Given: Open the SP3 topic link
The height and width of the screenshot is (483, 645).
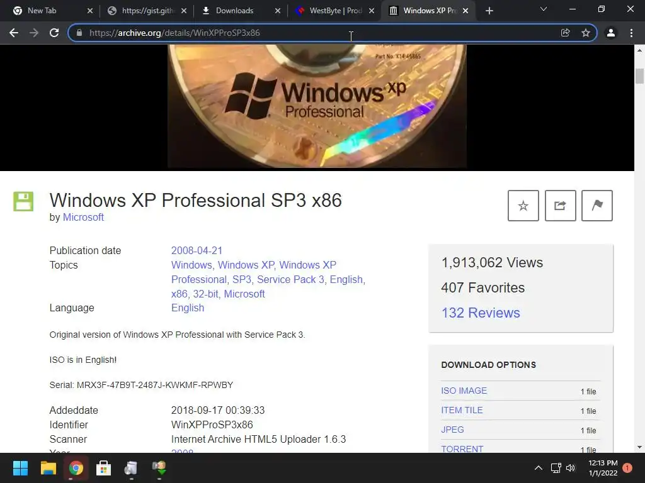Looking at the screenshot, I should coord(241,280).
